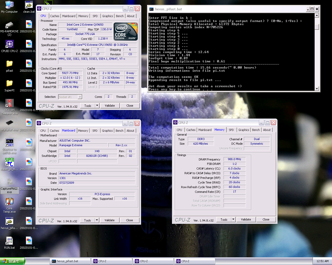Click the DRAM Frequency value 988.0 MHz
This screenshot has width=332, height=265.
[x=234, y=159]
